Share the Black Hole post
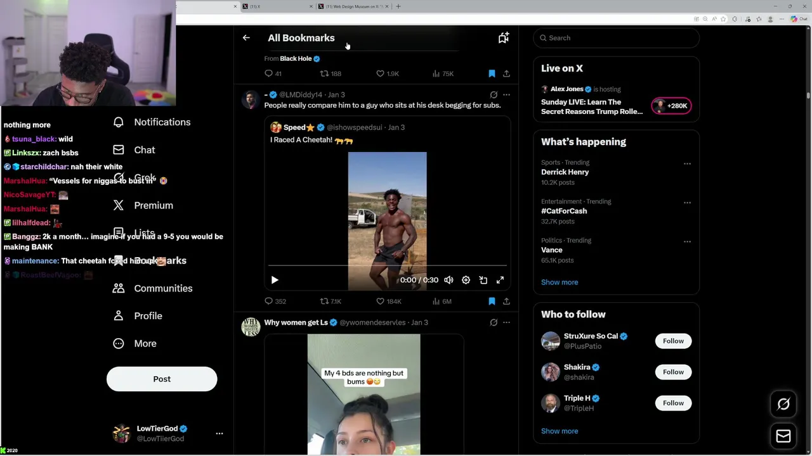Image resolution: width=812 pixels, height=456 pixels. pyautogui.click(x=506, y=73)
